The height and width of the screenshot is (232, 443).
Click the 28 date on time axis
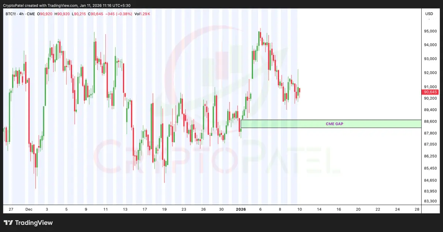click(x=417, y=209)
